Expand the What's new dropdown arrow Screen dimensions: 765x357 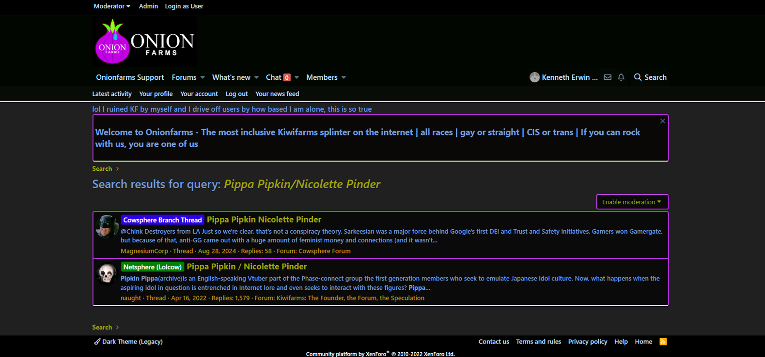257,77
